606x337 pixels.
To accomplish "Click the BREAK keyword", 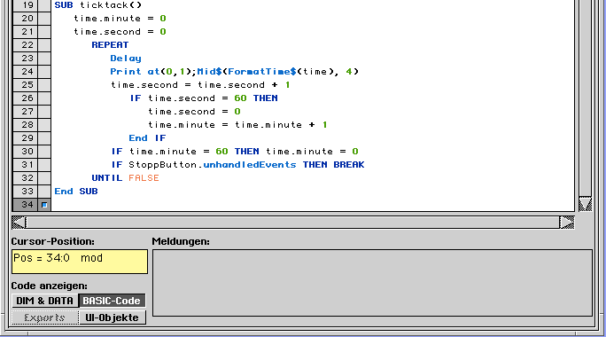I will click(349, 165).
